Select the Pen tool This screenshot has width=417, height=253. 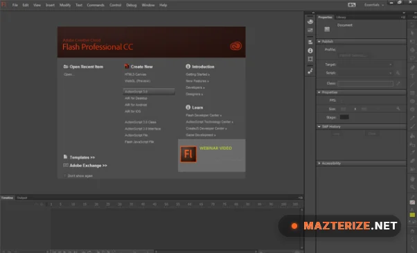(412, 67)
